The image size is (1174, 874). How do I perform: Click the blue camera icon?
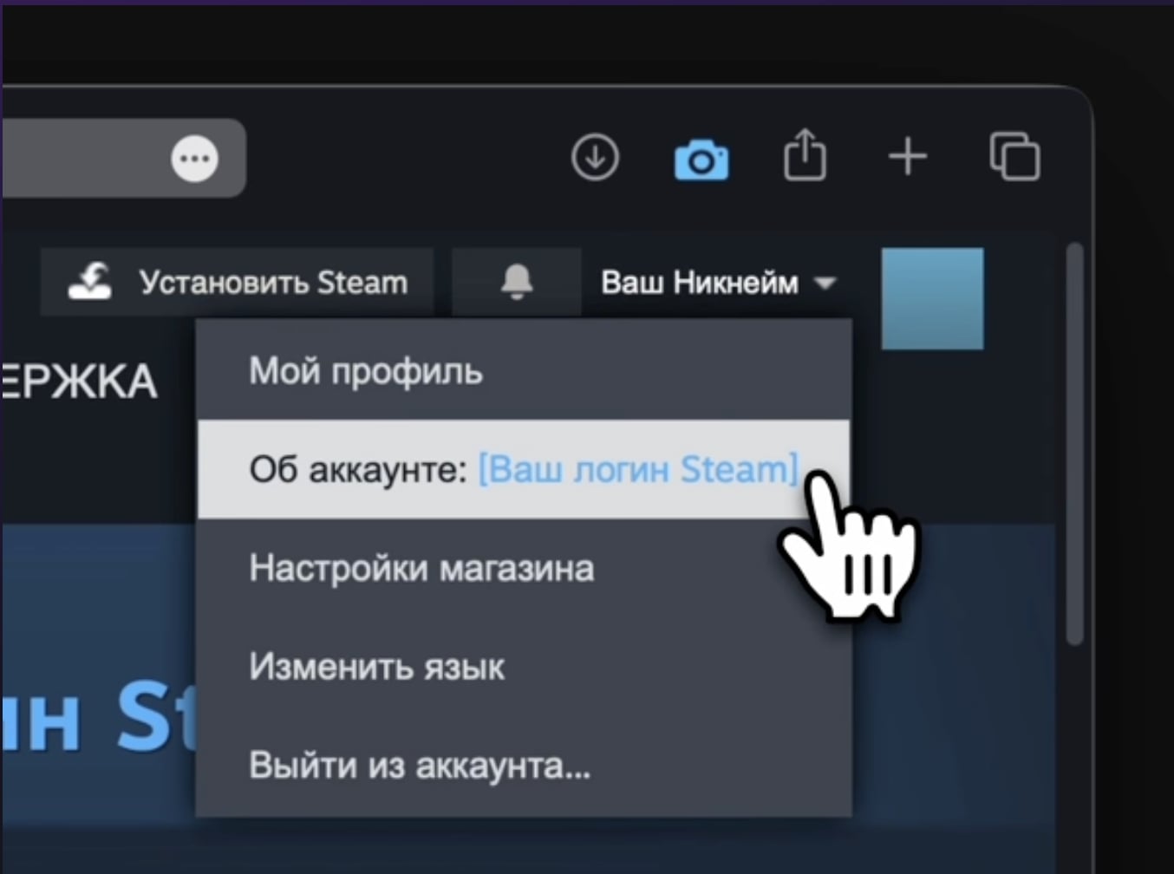click(701, 160)
